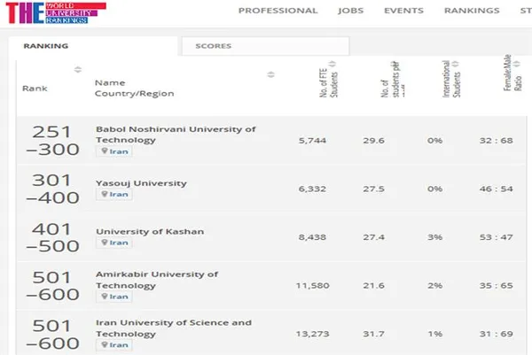Click the THE World University Rankings logo
This screenshot has height=355, width=532.
56,13
